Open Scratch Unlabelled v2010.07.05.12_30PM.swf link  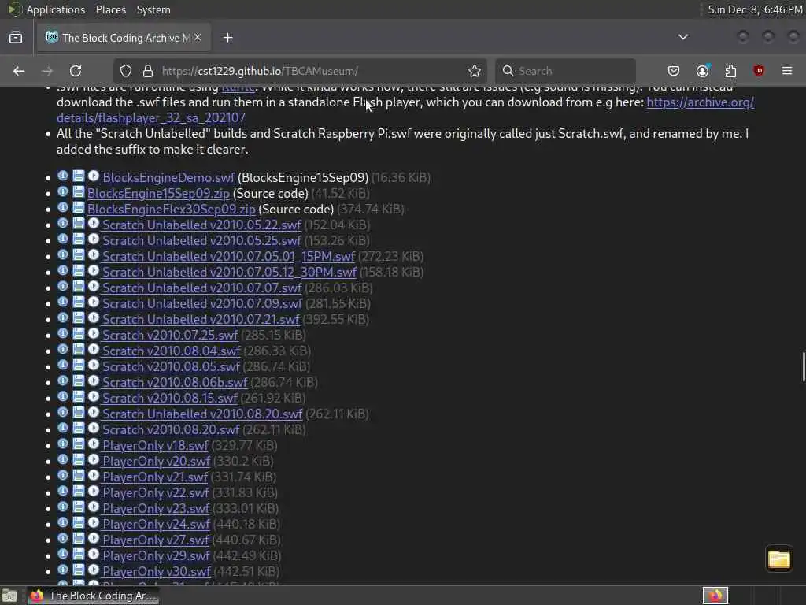(229, 272)
